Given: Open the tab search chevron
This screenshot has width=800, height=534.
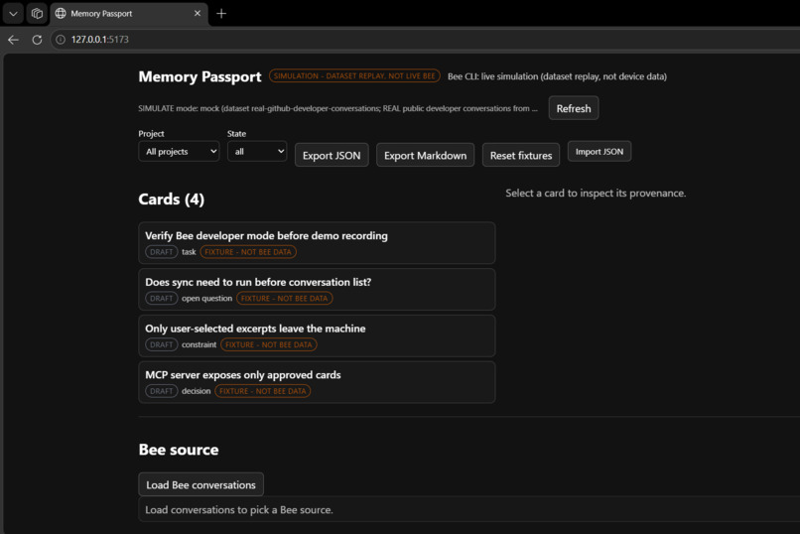Looking at the screenshot, I should point(13,14).
